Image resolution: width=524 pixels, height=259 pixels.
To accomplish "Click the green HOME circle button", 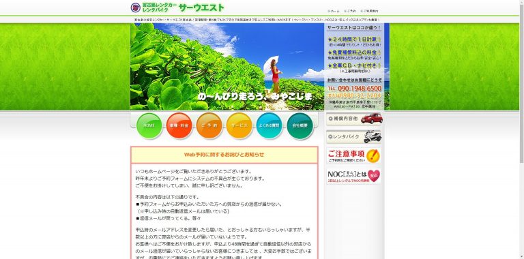I will tap(149, 126).
